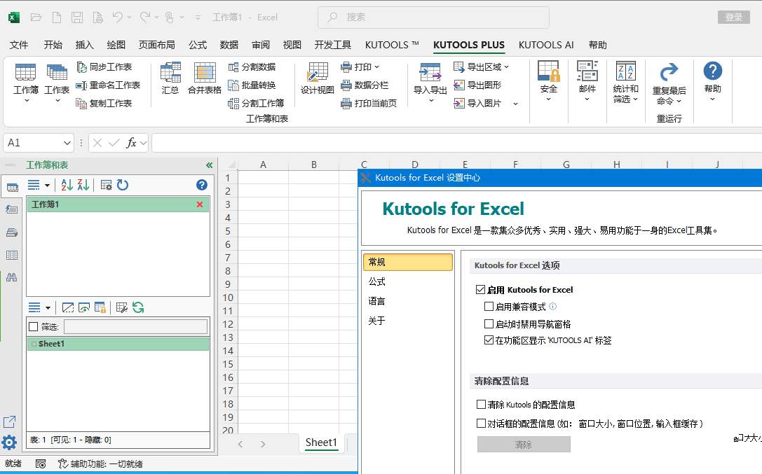Screen dimensions: 762x474
Task: Enable the 启用兼容模式 checkbox
Action: coord(489,307)
